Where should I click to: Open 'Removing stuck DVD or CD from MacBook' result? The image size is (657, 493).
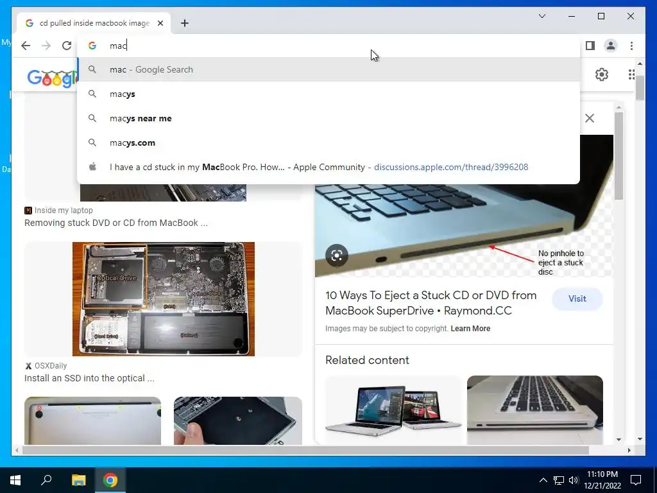point(115,223)
